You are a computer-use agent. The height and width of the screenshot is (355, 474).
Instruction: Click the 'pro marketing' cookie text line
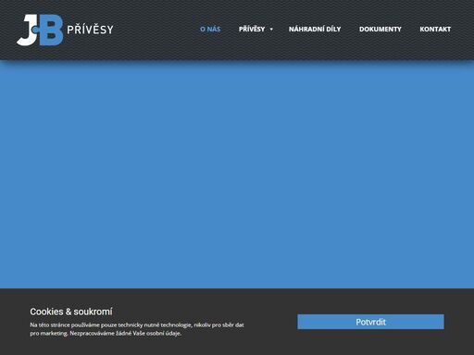click(106, 333)
